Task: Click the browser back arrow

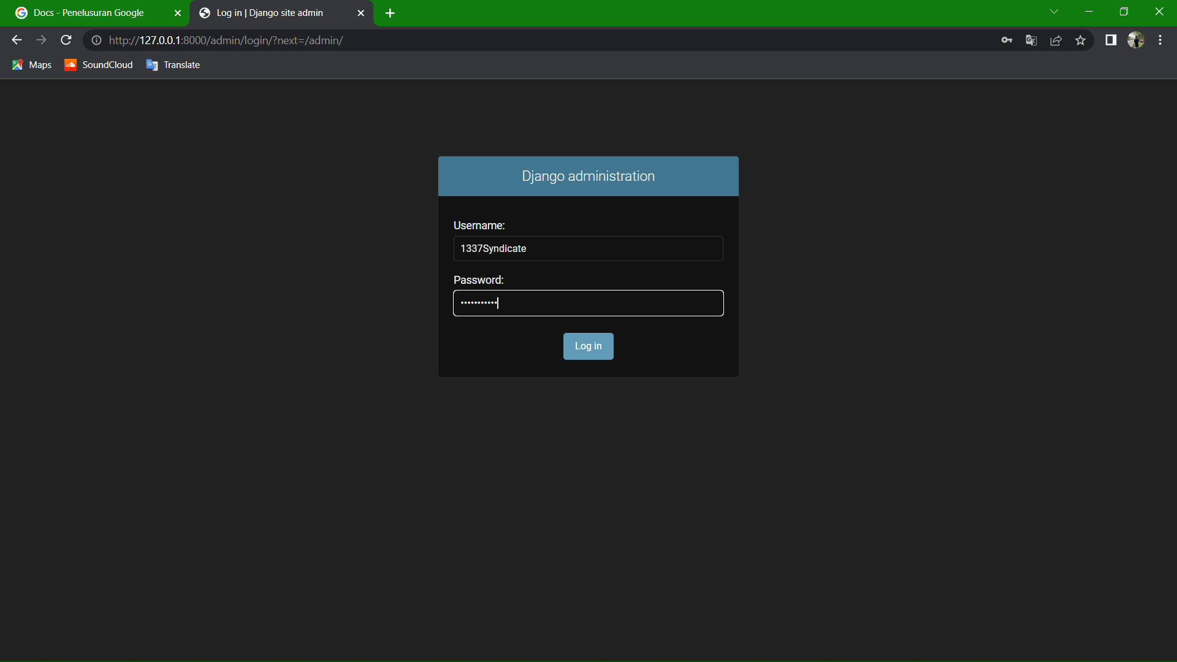Action: point(17,40)
